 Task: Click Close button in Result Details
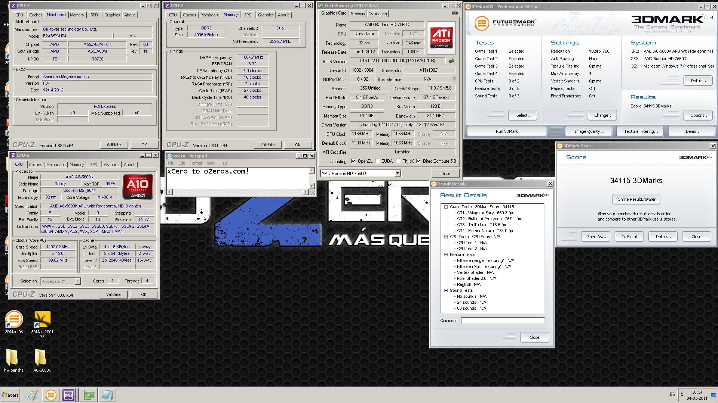[x=534, y=337]
